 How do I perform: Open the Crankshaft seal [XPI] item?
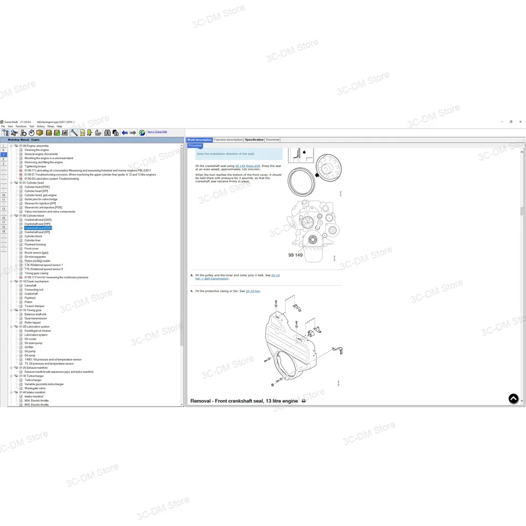(x=37, y=232)
